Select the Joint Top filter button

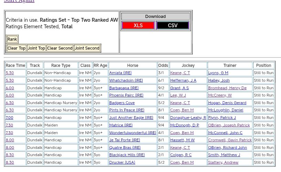click(37, 48)
